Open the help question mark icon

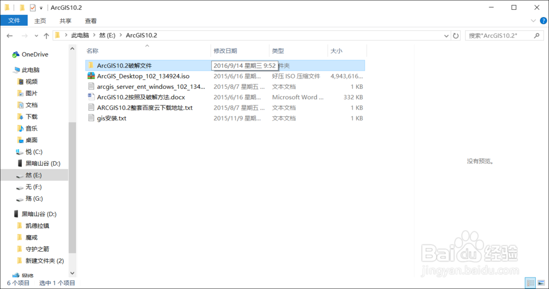tap(544, 21)
